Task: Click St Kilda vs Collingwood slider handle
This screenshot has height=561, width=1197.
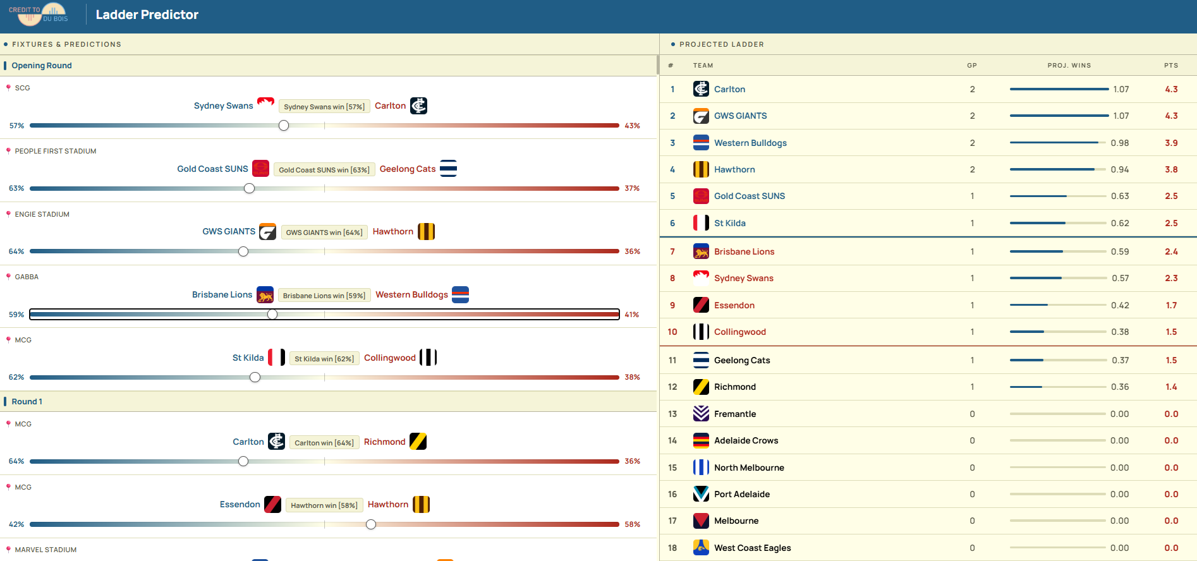Action: click(255, 377)
